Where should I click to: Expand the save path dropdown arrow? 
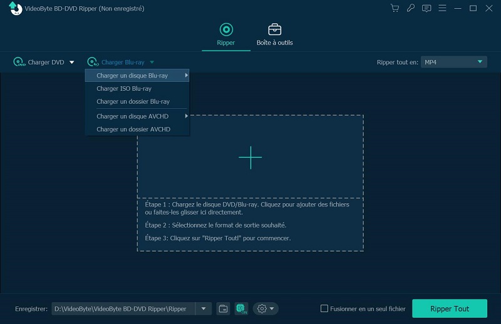[x=204, y=309]
